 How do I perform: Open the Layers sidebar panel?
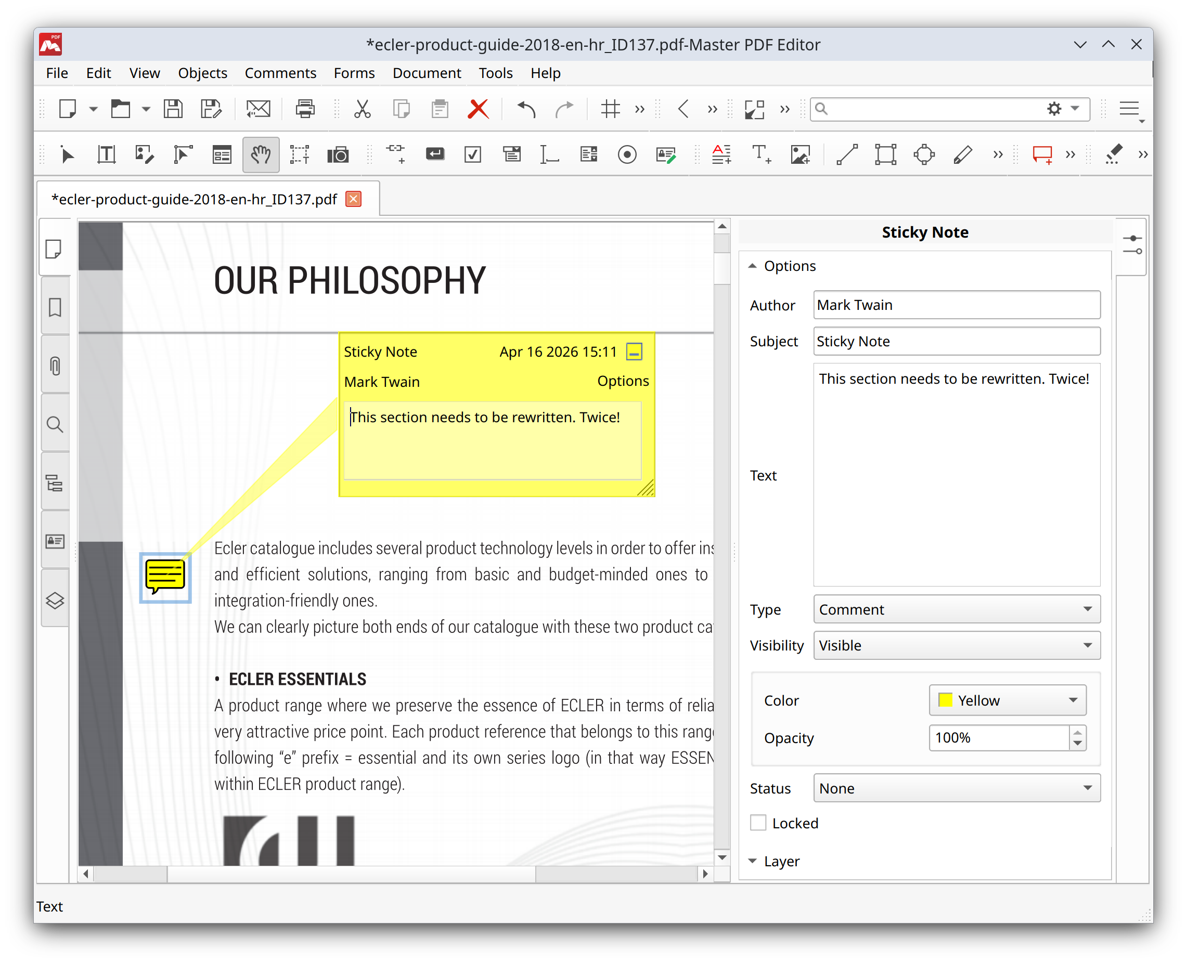pos(55,600)
